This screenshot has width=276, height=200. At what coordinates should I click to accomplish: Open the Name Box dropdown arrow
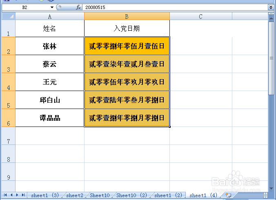tap(52, 7)
